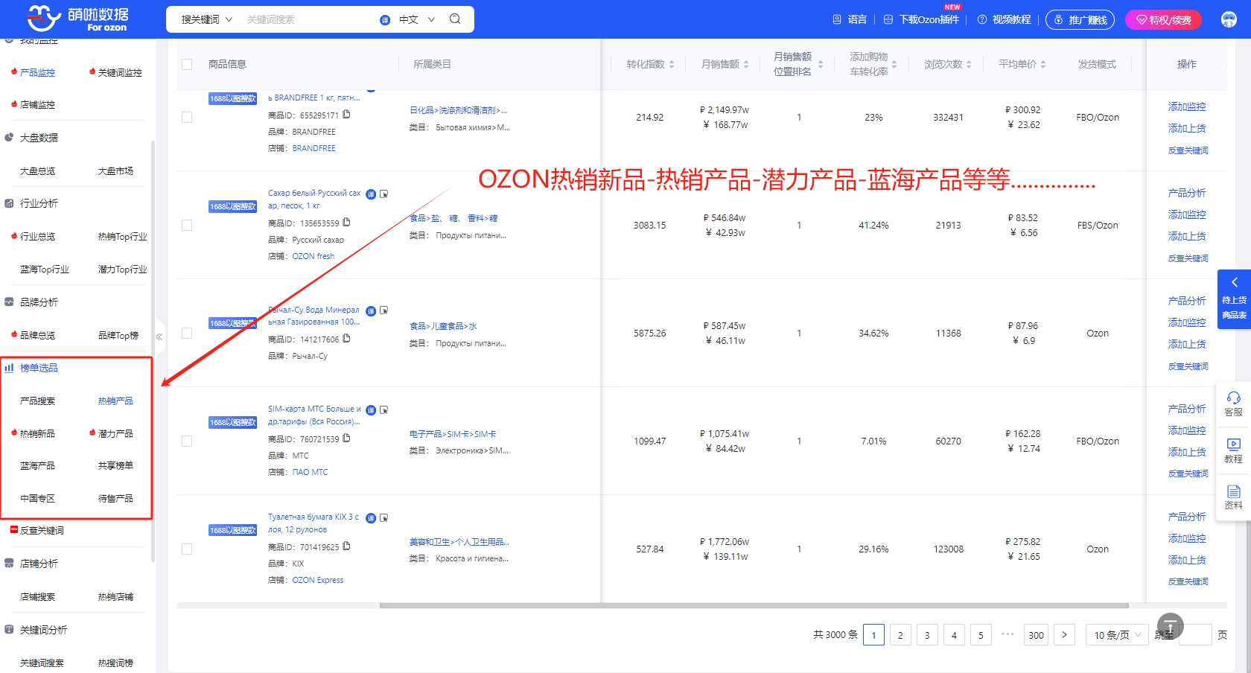
Task: Translate the Сахар белый product title
Action: coord(371,194)
